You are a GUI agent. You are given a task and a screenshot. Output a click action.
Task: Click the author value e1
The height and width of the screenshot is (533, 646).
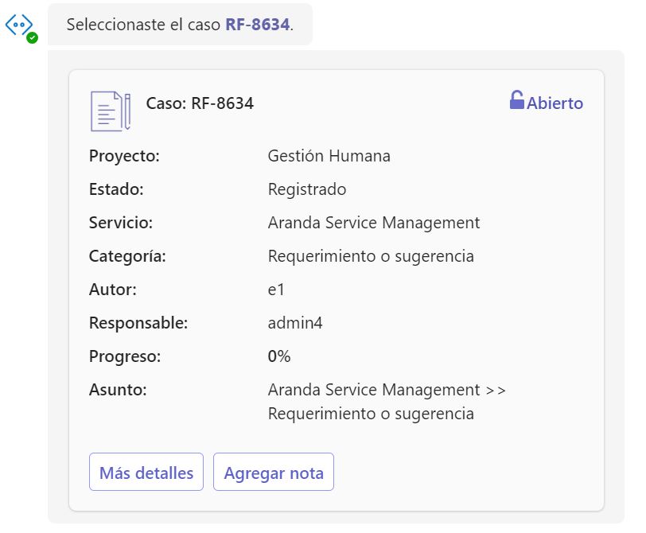pyautogui.click(x=276, y=290)
